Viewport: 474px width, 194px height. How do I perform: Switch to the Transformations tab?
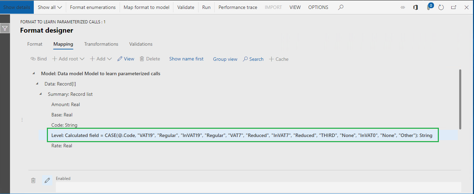101,44
